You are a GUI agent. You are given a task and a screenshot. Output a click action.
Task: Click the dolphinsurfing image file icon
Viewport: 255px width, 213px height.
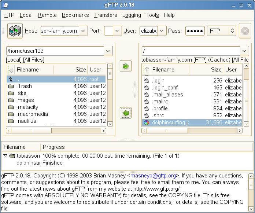(x=147, y=122)
